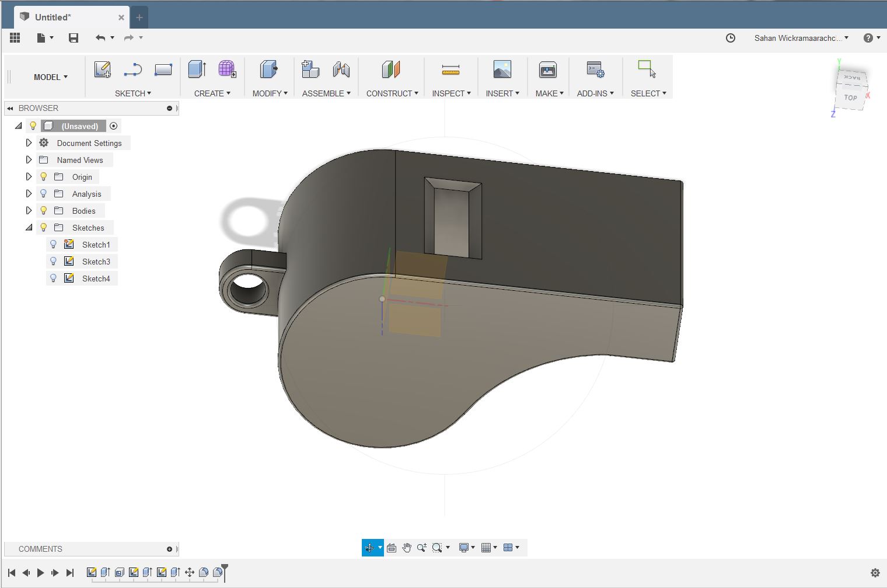Screen dimensions: 887x588
Task: Toggle visibility of the Origin folder
Action: coord(43,177)
